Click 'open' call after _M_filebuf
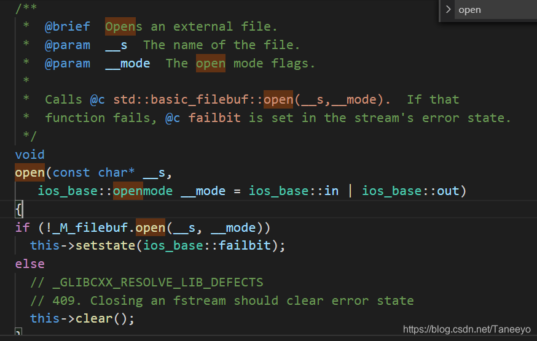Image resolution: width=537 pixels, height=341 pixels. (x=151, y=228)
